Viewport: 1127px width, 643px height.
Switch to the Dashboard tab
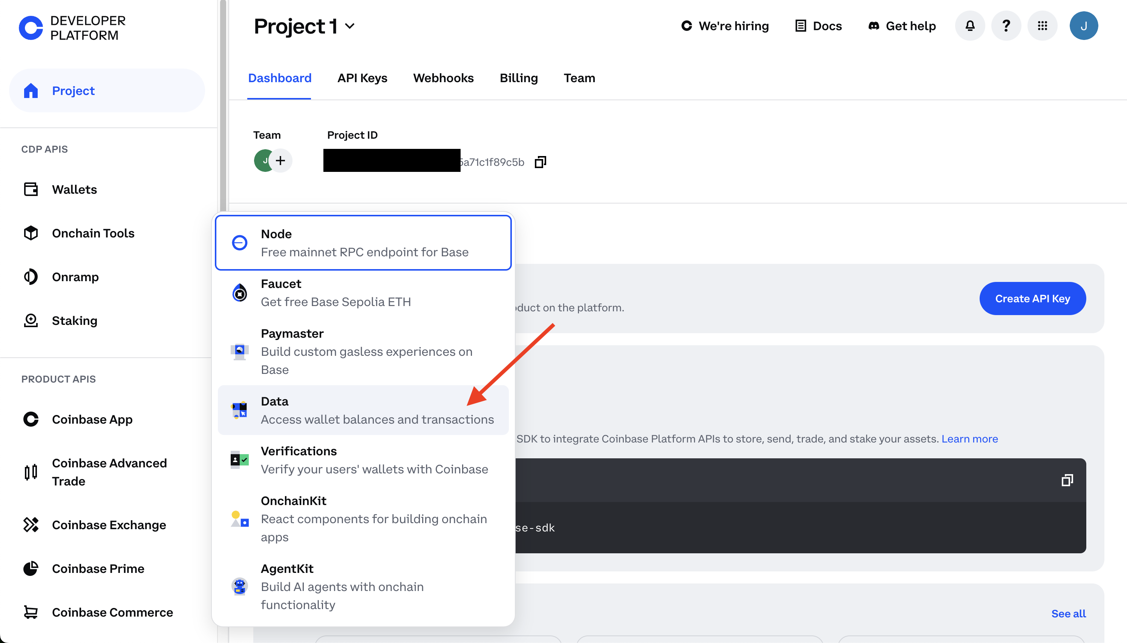point(280,78)
